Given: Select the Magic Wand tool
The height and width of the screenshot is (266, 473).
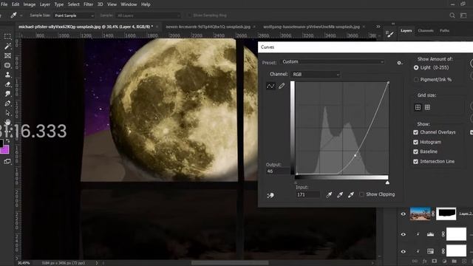Looking at the screenshot, I should (x=7, y=46).
